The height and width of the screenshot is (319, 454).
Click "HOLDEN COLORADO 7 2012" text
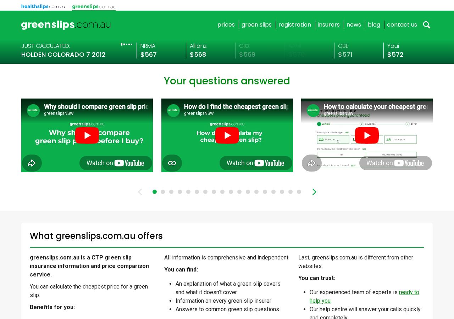point(63,55)
